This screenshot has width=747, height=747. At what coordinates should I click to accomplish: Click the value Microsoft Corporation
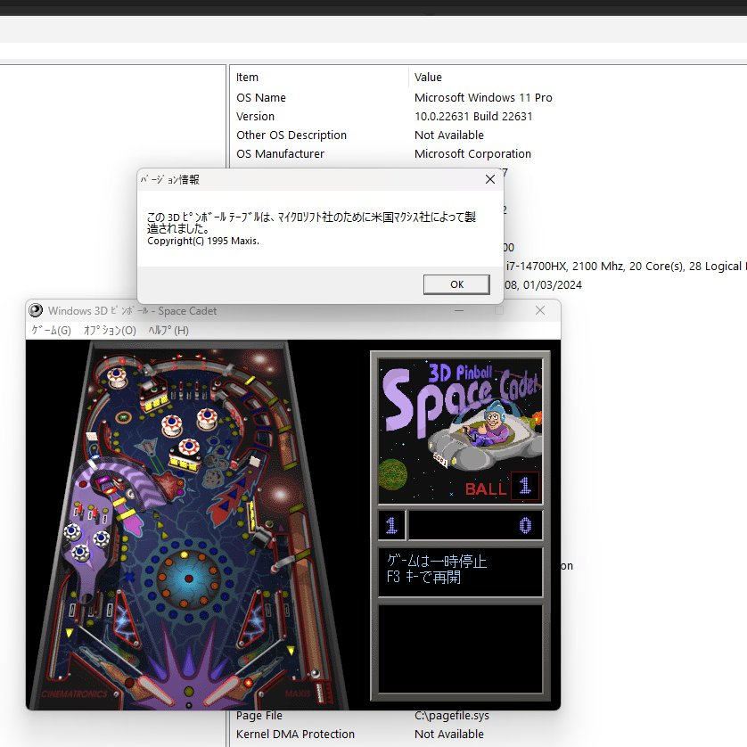(x=472, y=154)
